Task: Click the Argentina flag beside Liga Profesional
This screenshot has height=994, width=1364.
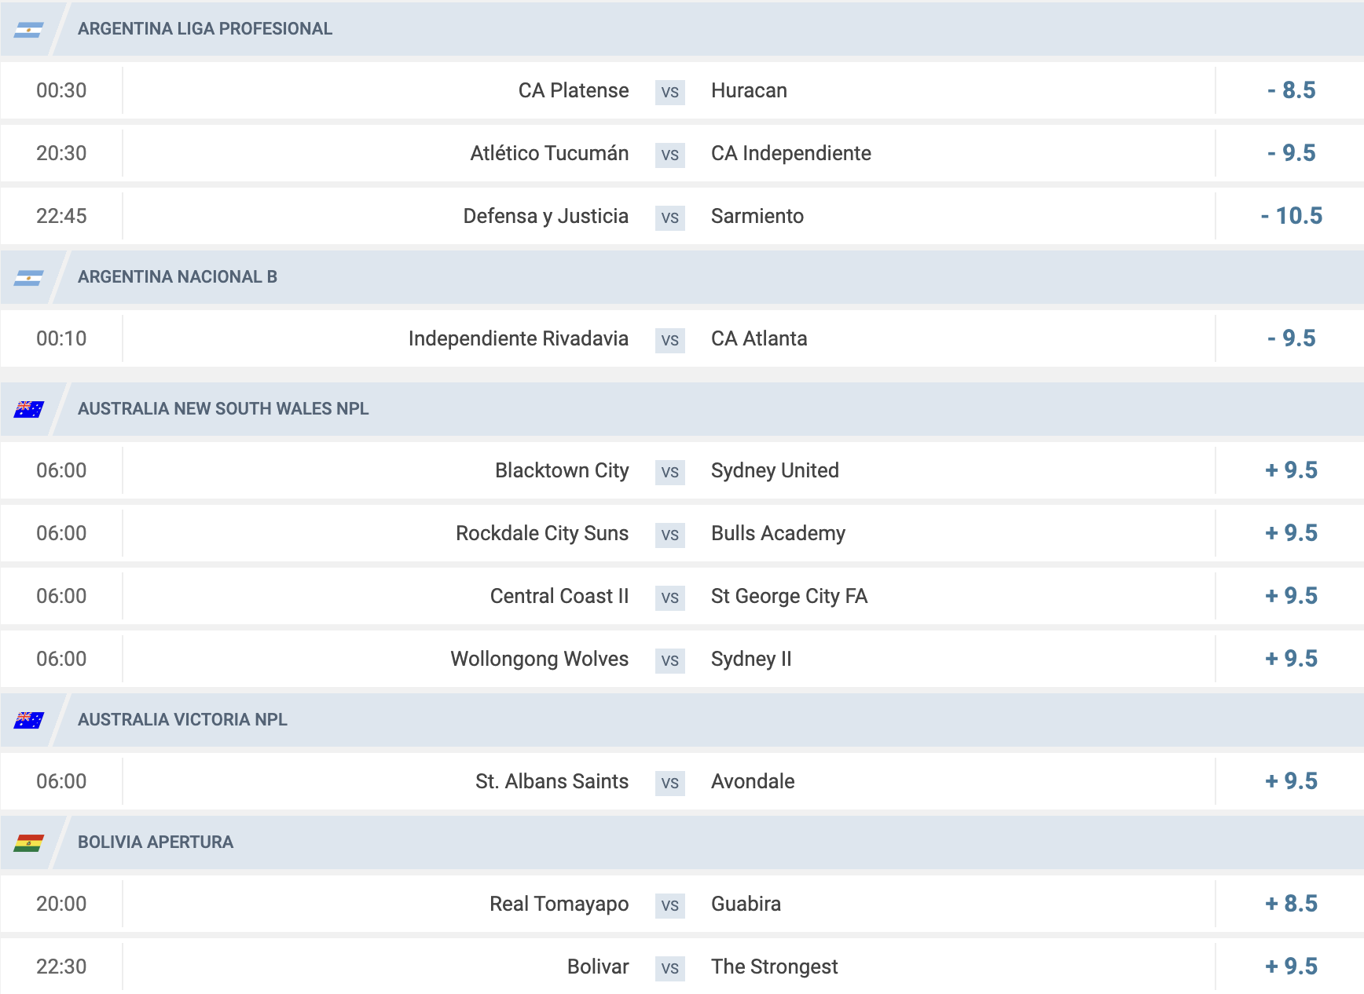Action: pos(28,30)
